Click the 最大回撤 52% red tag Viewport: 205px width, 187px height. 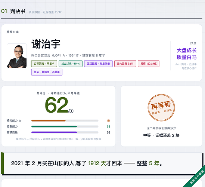click(x=125, y=64)
